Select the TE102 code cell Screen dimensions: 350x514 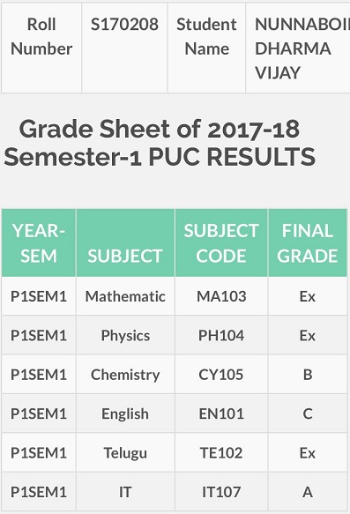221,452
